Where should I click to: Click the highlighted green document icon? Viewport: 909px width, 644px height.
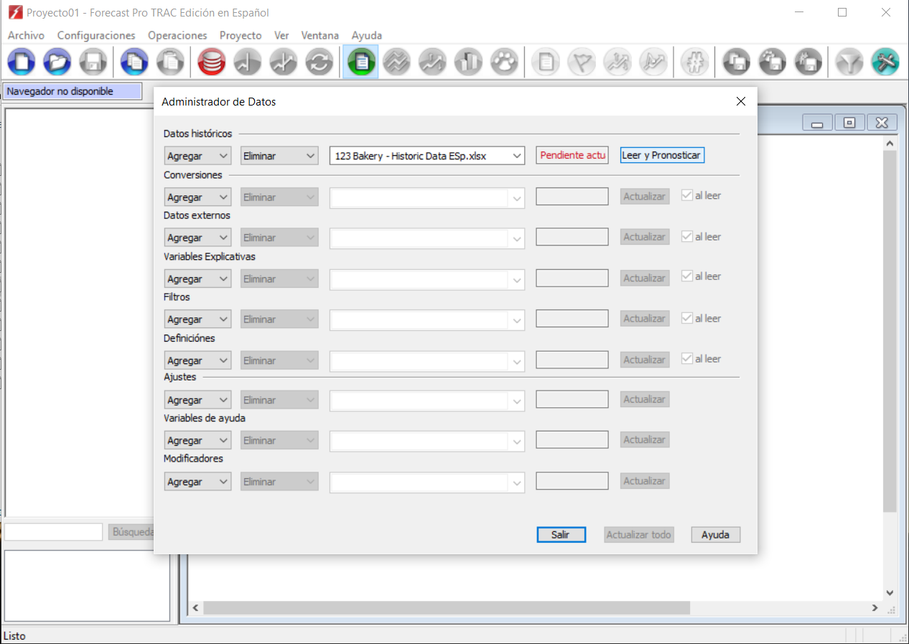tap(361, 62)
